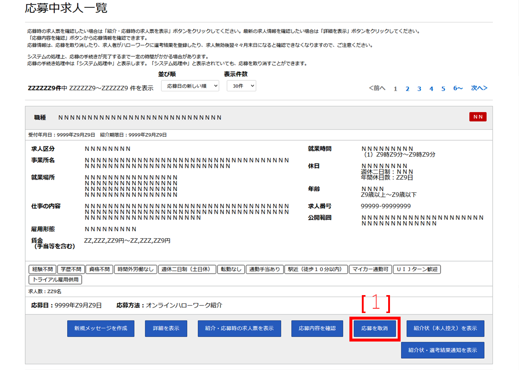This screenshot has width=519, height=370.
Task: Click the 事業所名 label
Action: pos(43,160)
